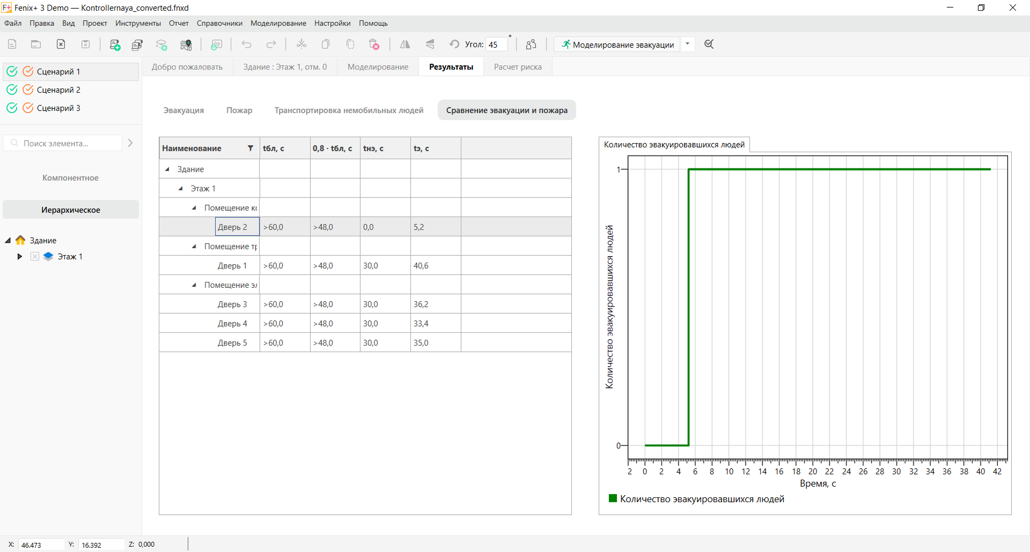Click Моделирование эвакуации button
The image size is (1030, 552).
(x=617, y=44)
